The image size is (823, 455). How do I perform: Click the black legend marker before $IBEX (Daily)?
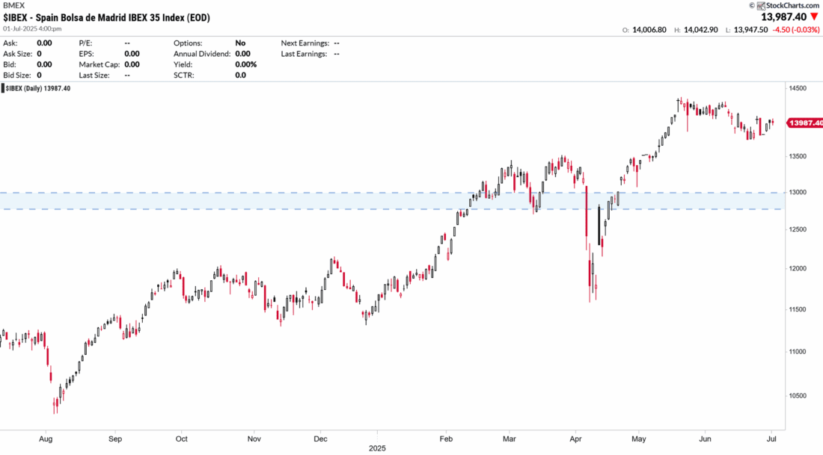tap(3, 89)
